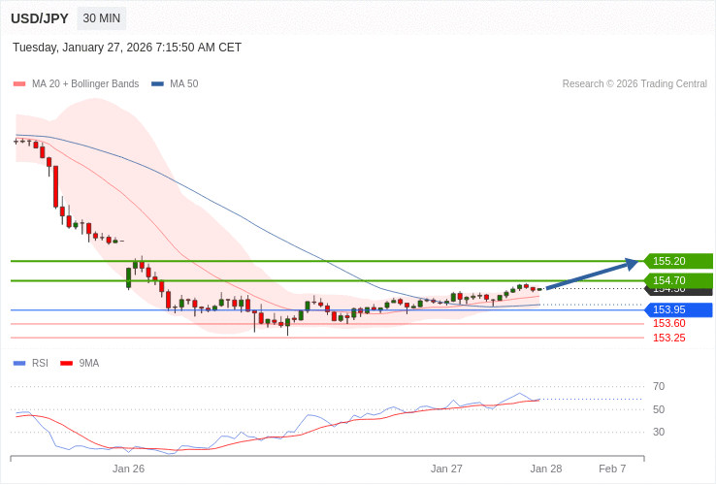Click the 154.70 resistance price tag
Screen dimensions: 716x485
tap(678, 280)
